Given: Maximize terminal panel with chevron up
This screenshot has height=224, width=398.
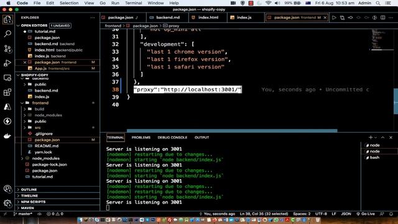Looking at the screenshot, I should click(x=383, y=138).
